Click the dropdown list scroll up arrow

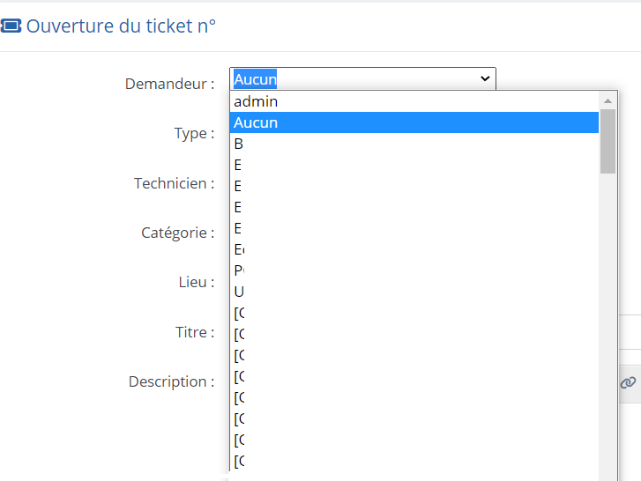[607, 100]
